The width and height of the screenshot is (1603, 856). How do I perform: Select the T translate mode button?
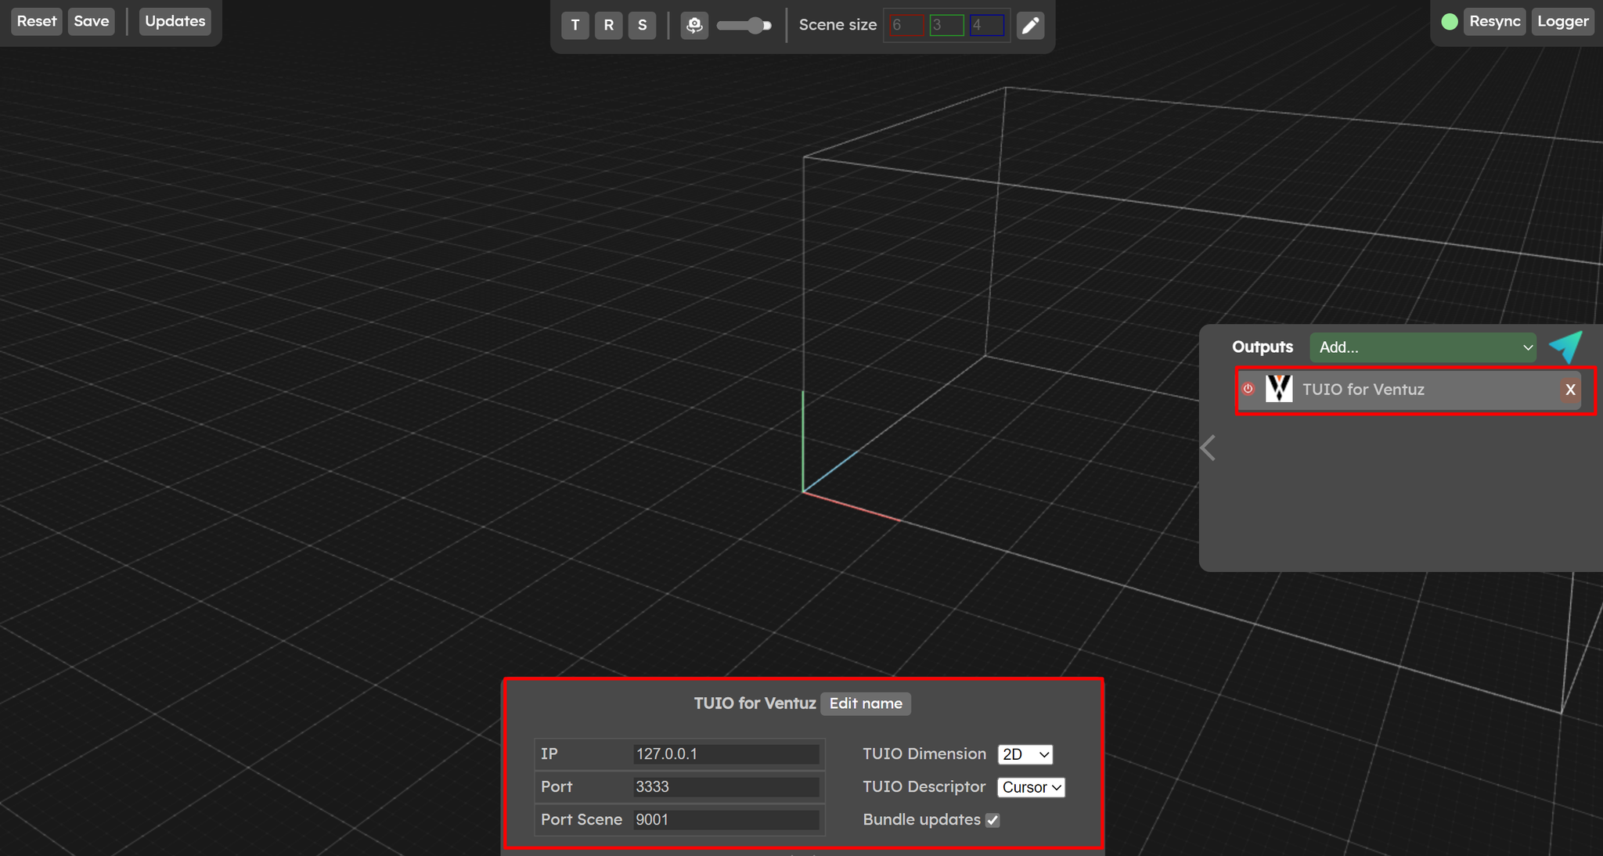(575, 25)
